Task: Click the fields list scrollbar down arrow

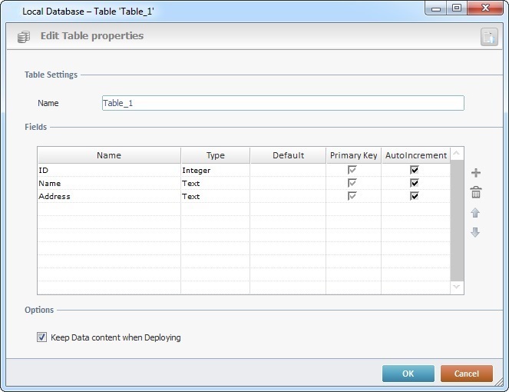Action: pos(458,287)
